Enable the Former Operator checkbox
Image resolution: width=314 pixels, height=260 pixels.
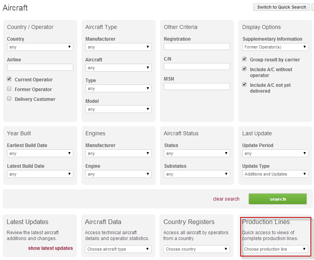[9, 89]
